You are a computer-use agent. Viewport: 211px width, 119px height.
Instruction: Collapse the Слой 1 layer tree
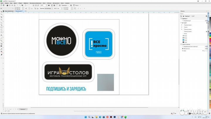(x=181, y=23)
